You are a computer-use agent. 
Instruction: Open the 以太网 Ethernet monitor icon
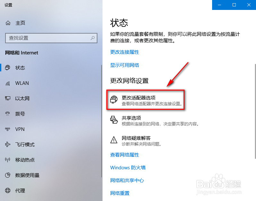(x=8, y=98)
